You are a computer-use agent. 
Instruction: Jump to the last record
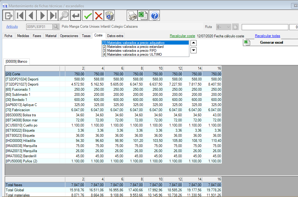pos(53,15)
